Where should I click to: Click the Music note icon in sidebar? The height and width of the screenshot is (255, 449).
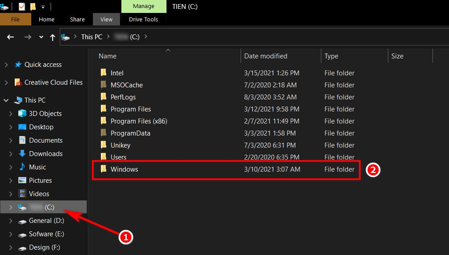(22, 167)
